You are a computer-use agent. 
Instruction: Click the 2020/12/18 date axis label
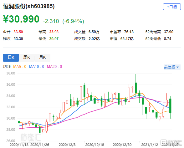pos(95,145)
